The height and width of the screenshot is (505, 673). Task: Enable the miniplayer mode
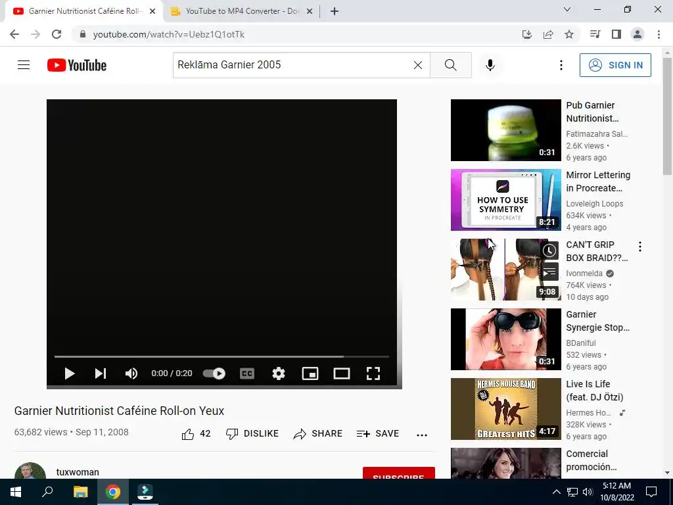[x=310, y=373]
